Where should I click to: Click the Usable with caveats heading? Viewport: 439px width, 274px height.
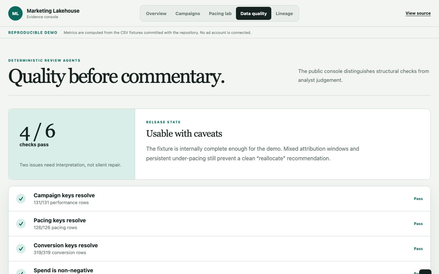coord(184,134)
